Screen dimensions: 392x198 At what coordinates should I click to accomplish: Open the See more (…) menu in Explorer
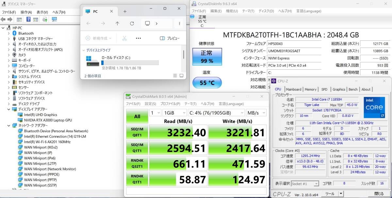138,38
